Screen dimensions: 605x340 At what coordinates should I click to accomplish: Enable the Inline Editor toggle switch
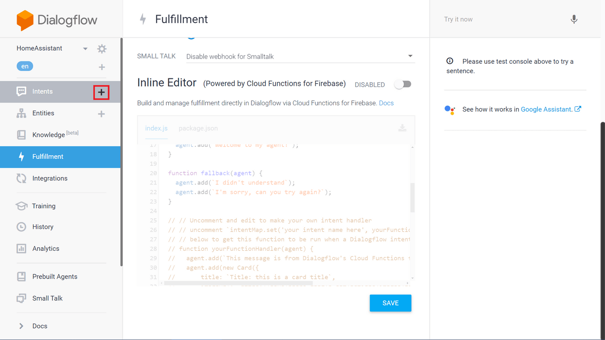403,84
